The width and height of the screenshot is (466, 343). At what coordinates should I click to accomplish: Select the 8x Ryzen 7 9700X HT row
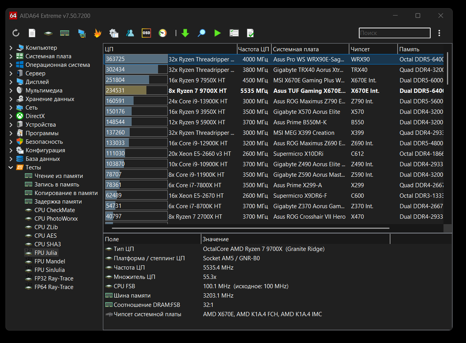(274, 91)
